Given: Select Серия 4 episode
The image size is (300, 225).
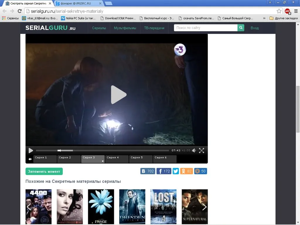Looking at the screenshot, I should point(117,159).
